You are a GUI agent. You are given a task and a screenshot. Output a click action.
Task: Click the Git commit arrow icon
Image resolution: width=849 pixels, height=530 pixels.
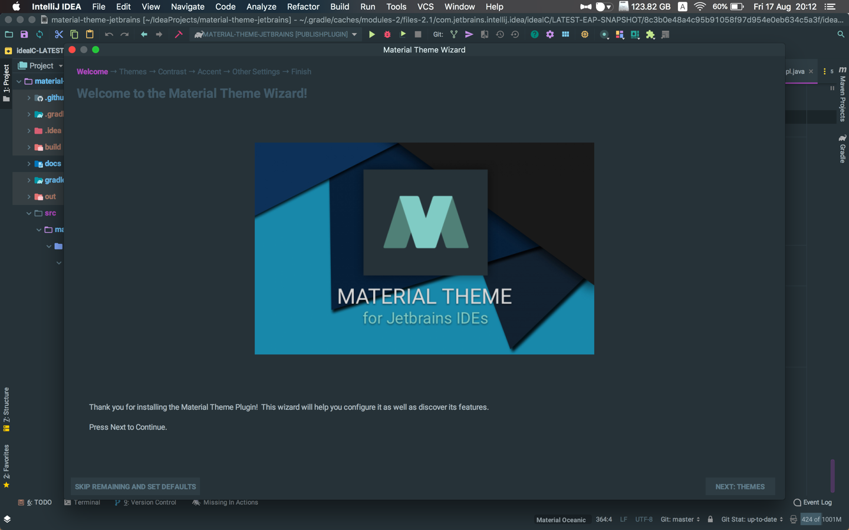(469, 35)
